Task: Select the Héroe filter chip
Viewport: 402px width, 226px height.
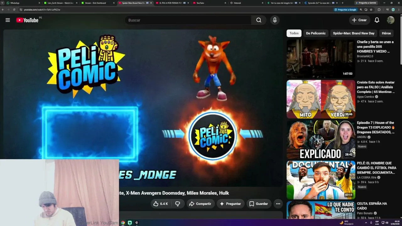Action: click(x=386, y=33)
